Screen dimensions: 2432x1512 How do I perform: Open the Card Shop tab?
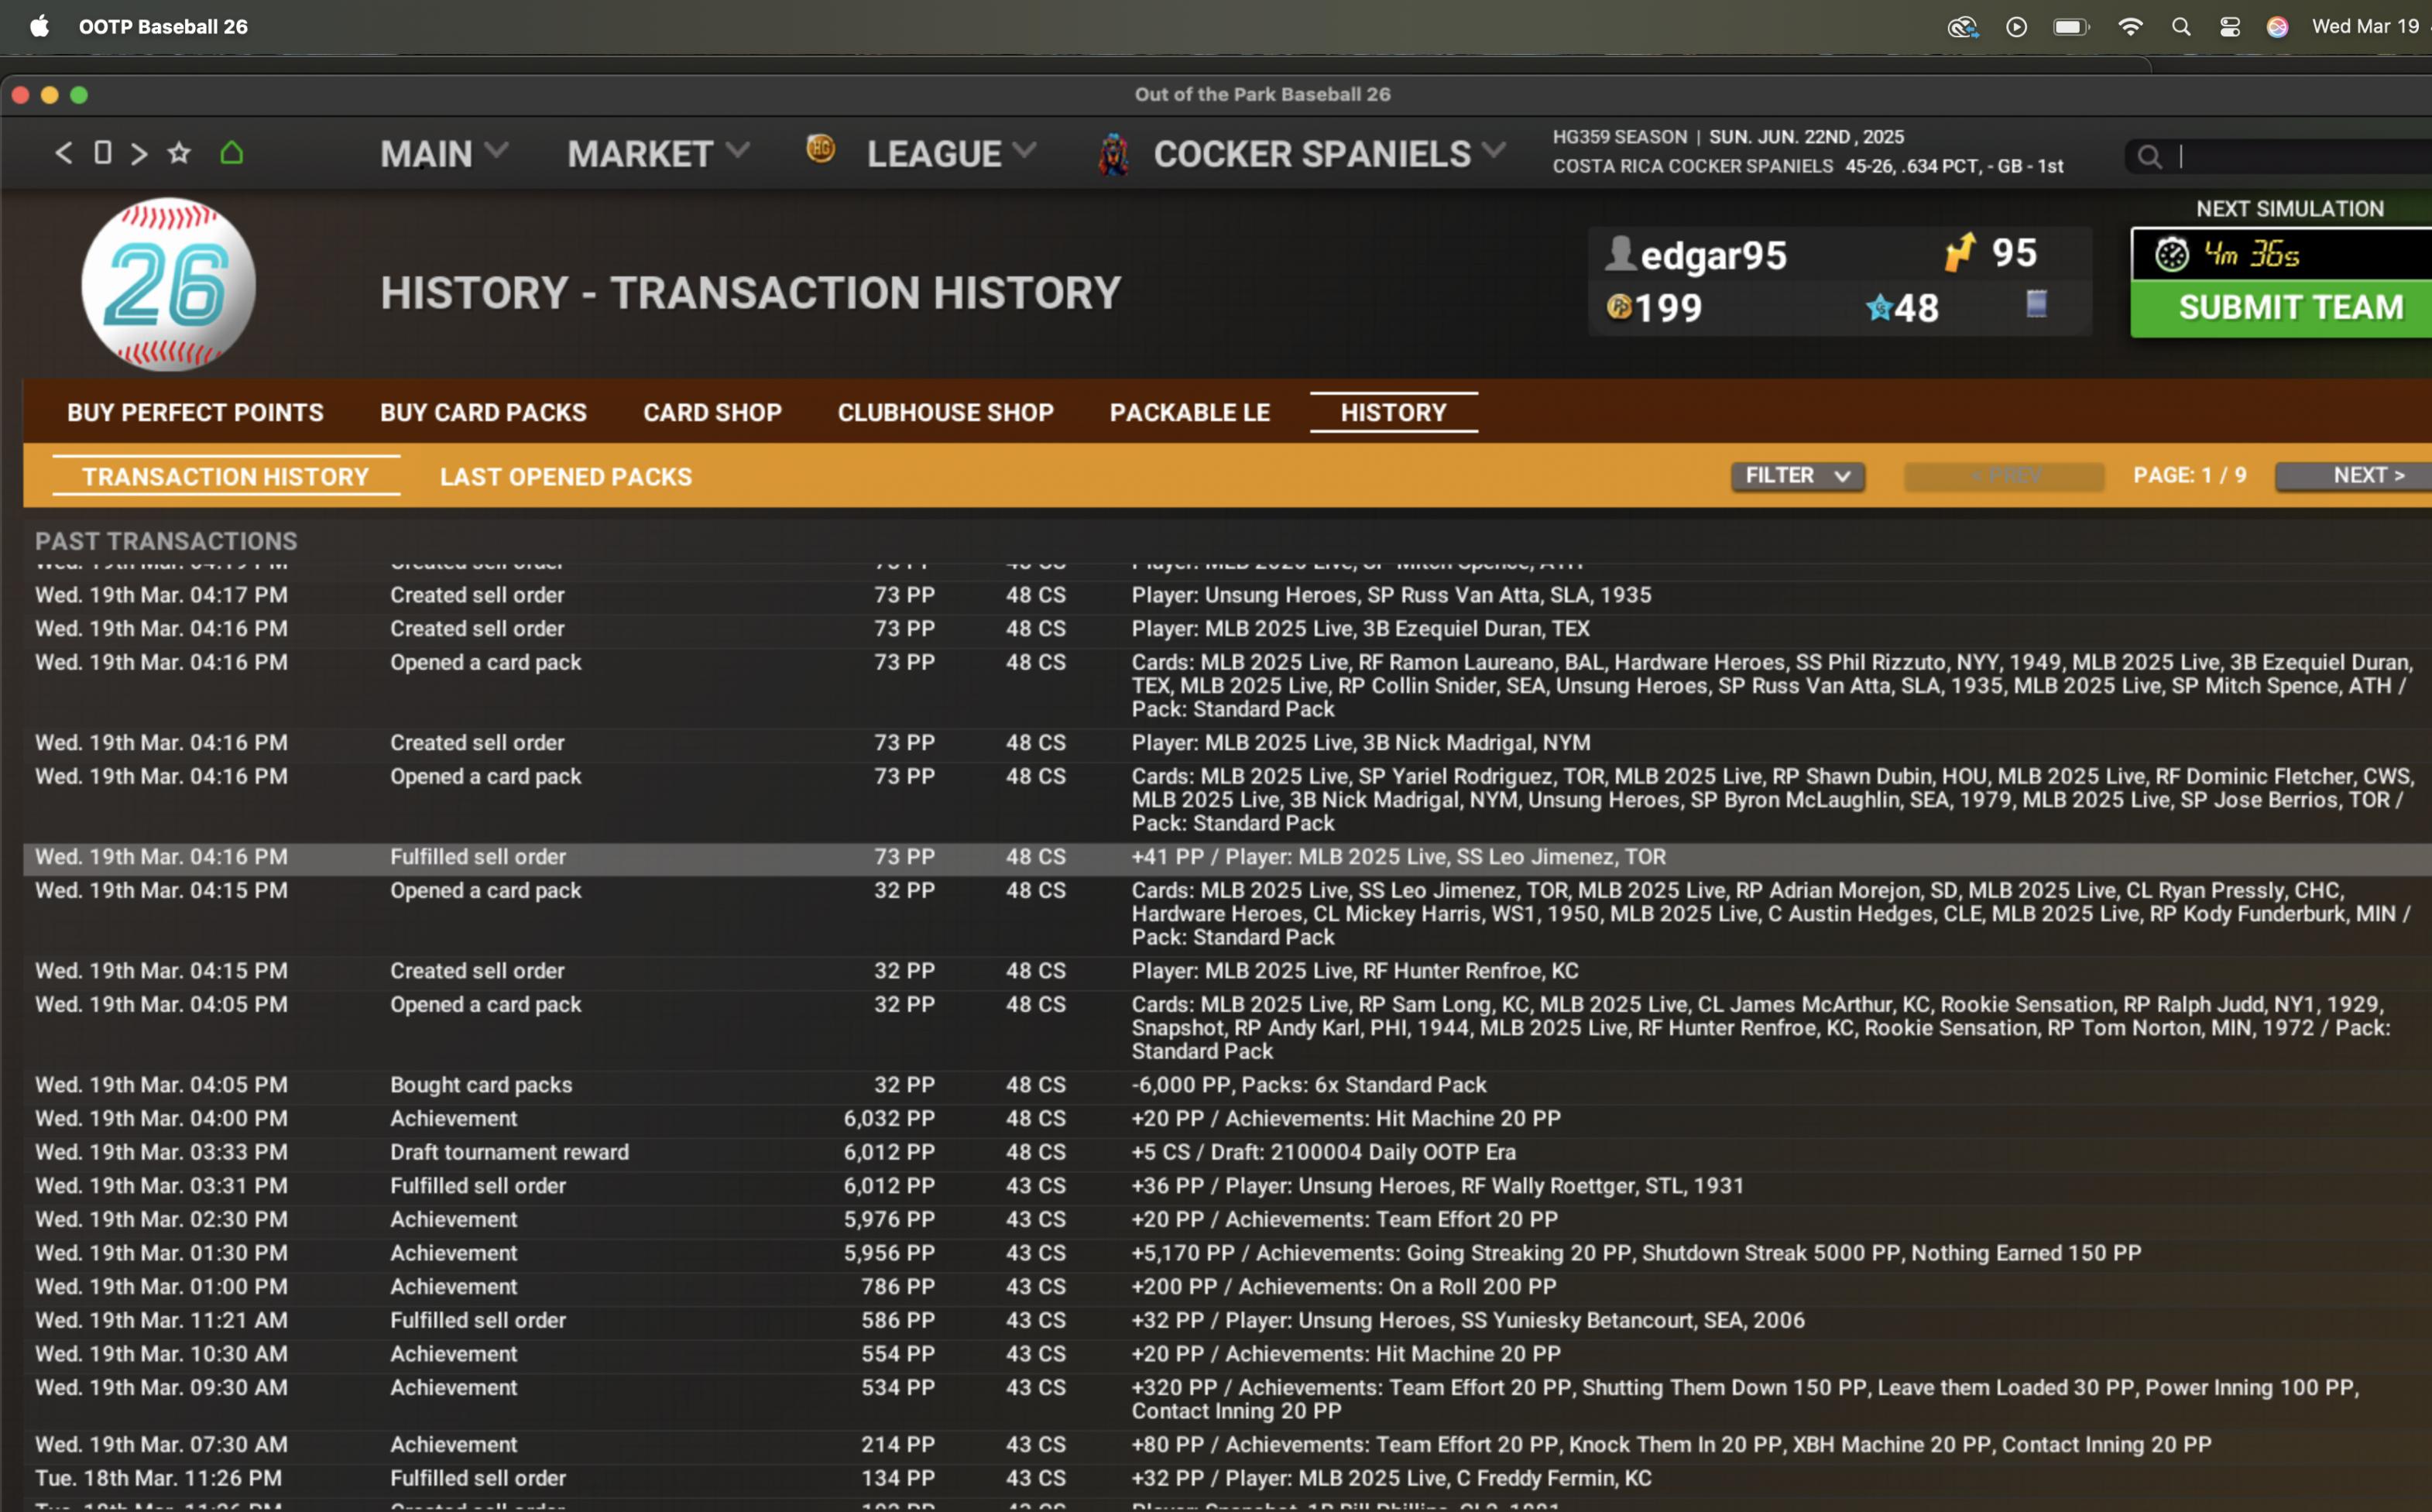[x=712, y=413]
